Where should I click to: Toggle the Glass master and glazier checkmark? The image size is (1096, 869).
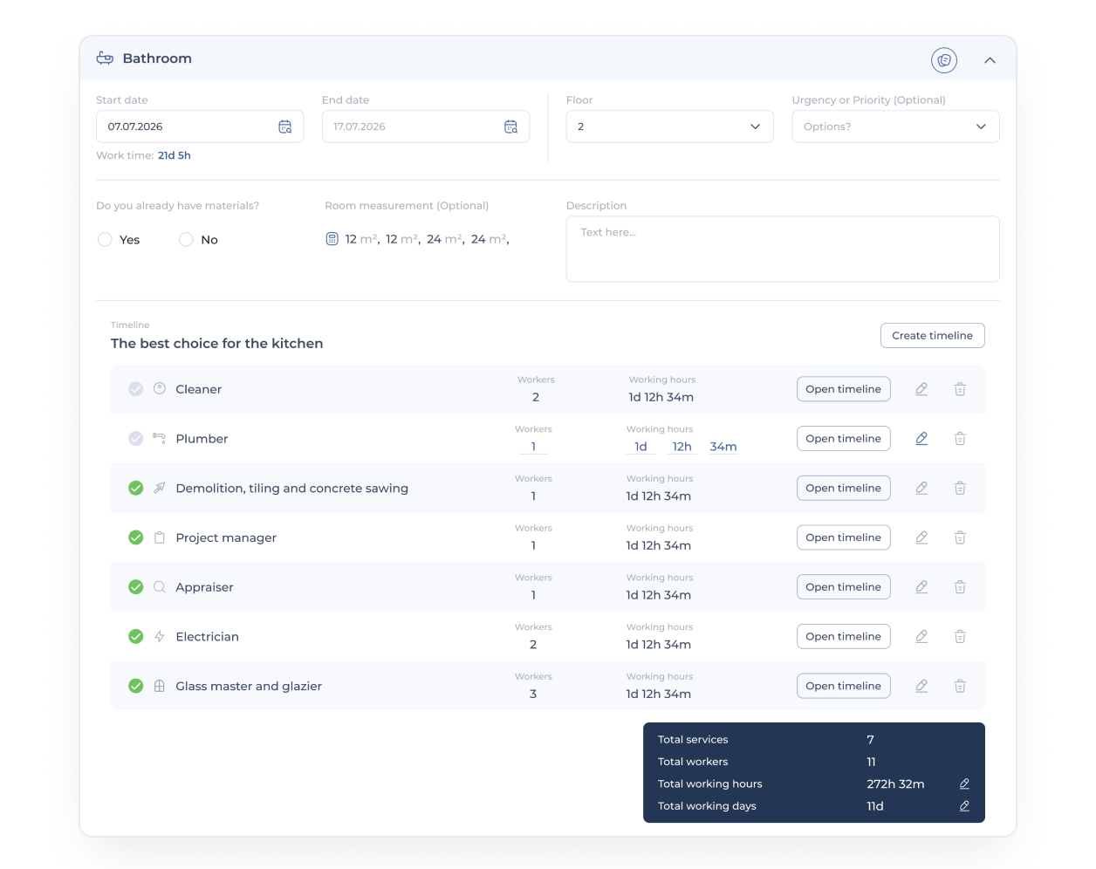[136, 687]
